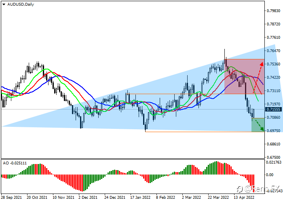This screenshot has width=283, height=202.
Task: Select the AO -0.025111 indicator label
Action: [15, 163]
